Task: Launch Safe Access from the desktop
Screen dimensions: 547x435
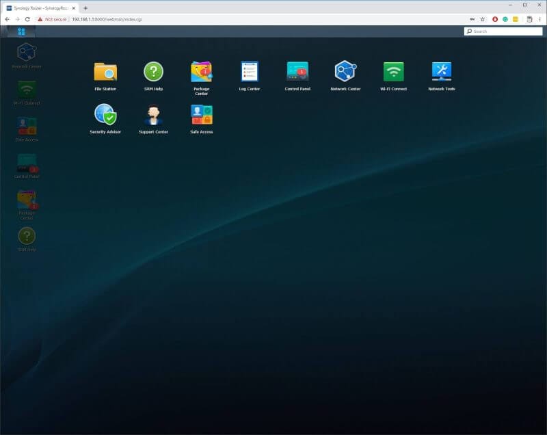Action: pyautogui.click(x=201, y=113)
